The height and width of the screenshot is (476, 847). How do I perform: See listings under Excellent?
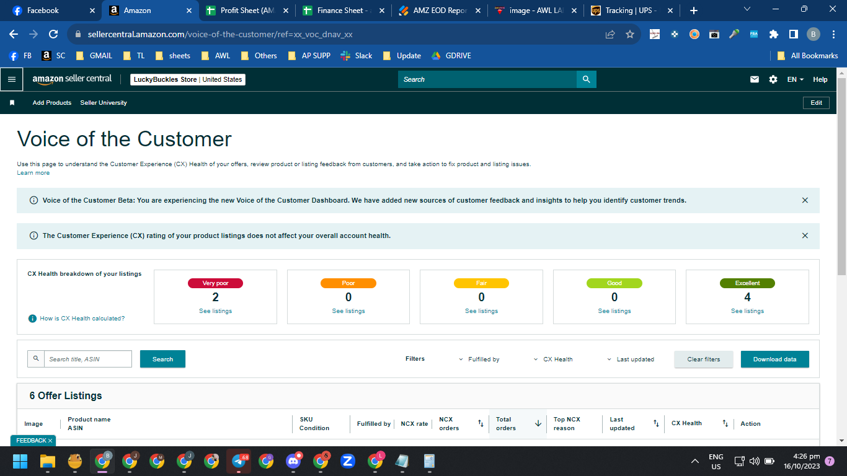click(747, 311)
